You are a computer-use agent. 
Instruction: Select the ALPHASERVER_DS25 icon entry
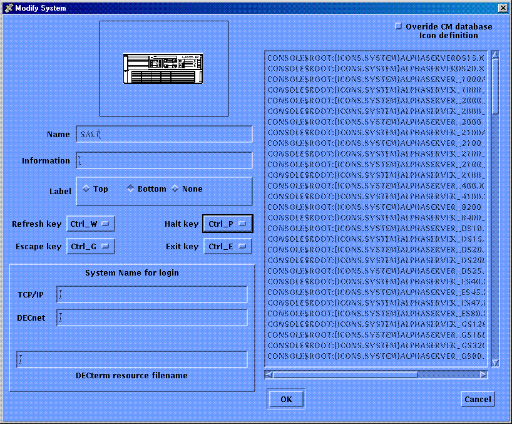pos(376,271)
